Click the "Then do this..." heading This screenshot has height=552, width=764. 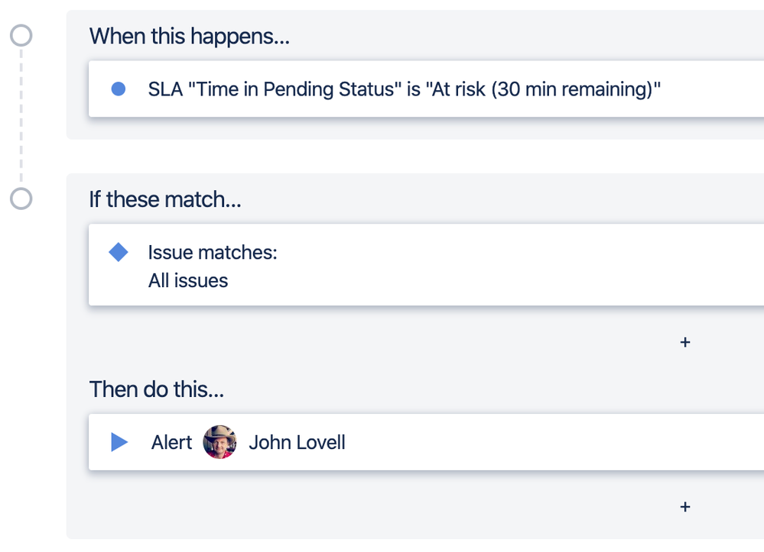pos(157,389)
